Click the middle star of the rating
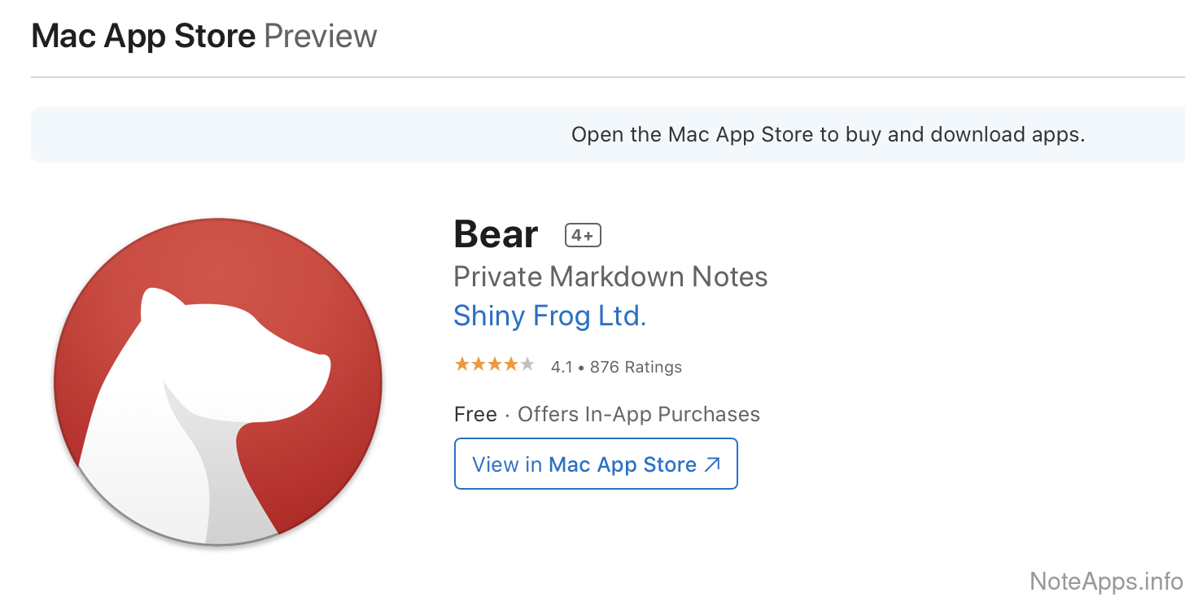This screenshot has width=1185, height=597. pos(495,364)
